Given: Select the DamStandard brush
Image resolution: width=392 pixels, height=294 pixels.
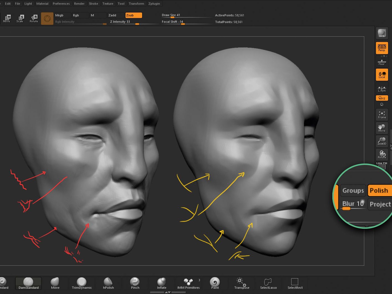Looking at the screenshot, I should [x=28, y=283].
